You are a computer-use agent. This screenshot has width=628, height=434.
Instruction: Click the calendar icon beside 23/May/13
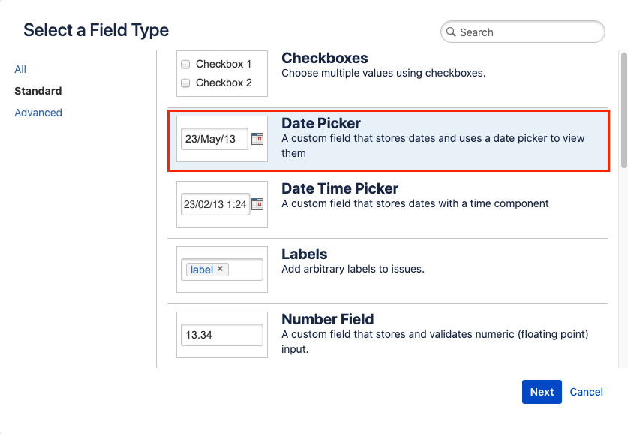(257, 139)
